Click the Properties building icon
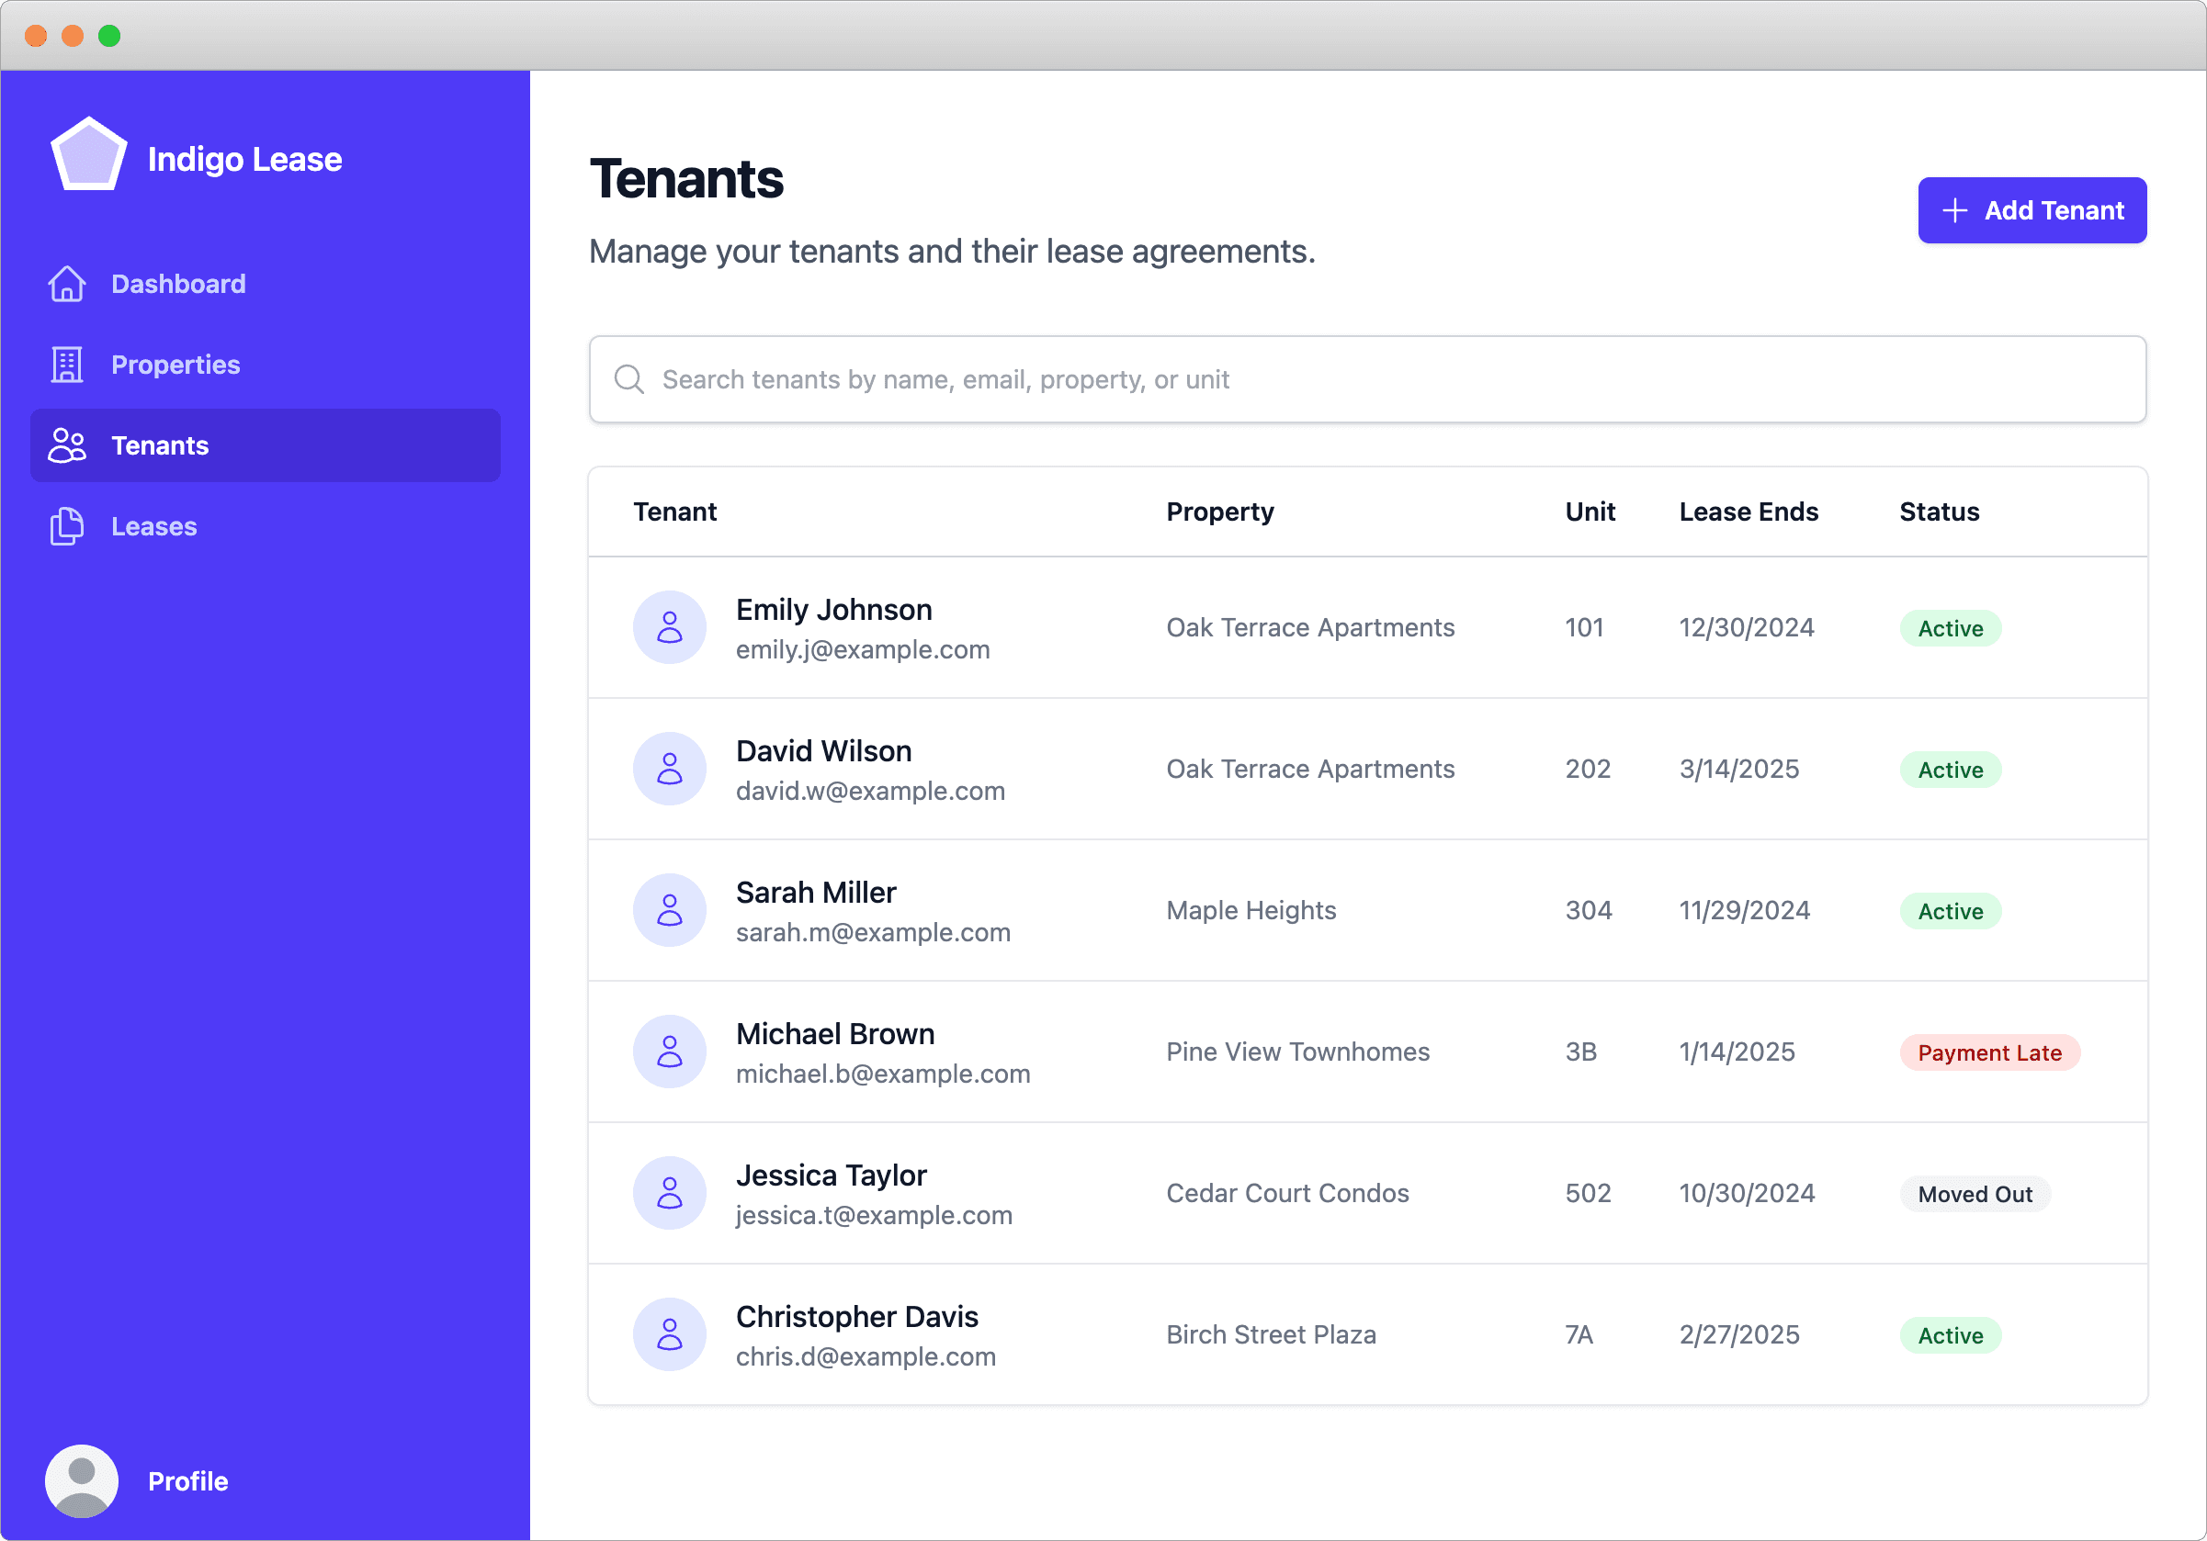 (x=66, y=366)
